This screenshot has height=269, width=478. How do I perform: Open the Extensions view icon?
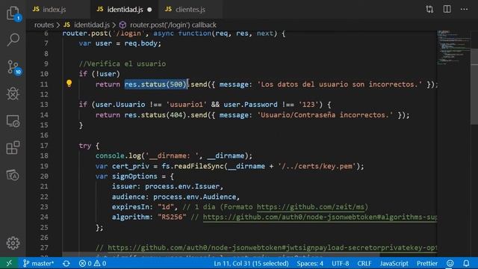pos(13,148)
